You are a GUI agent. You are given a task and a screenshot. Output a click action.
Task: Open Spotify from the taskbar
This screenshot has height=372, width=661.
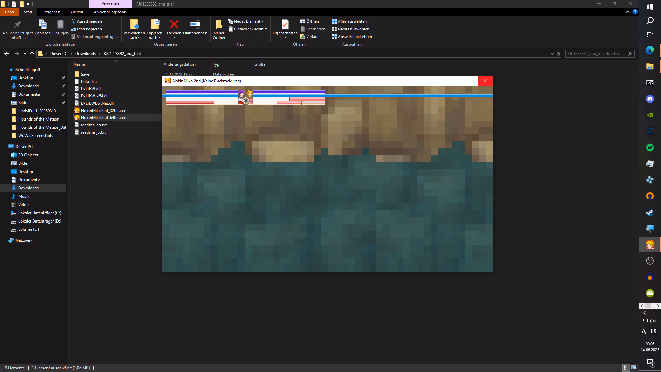coord(650,147)
